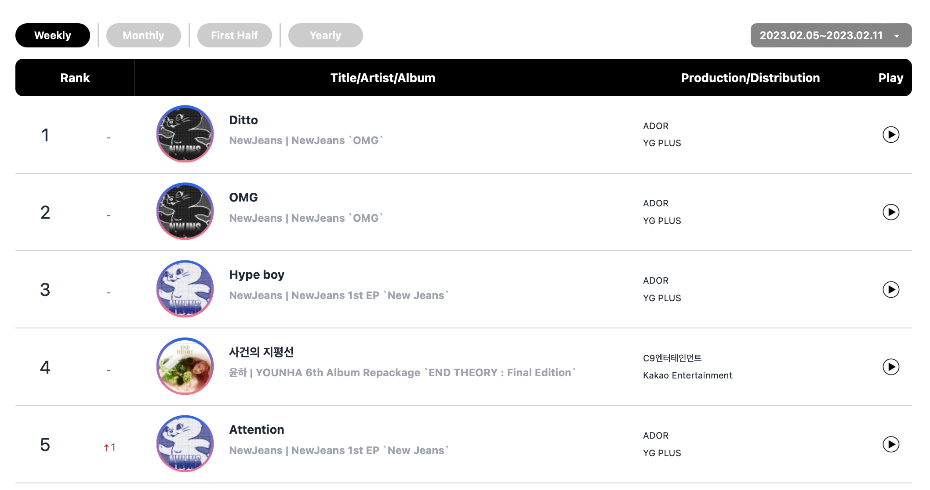The height and width of the screenshot is (490, 930).
Task: Play the OMG track
Action: coord(891,212)
